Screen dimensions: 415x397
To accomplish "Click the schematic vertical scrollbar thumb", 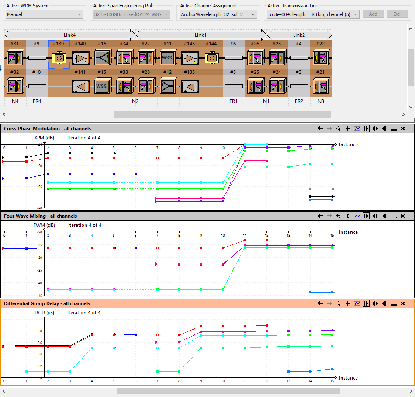I will [411, 67].
